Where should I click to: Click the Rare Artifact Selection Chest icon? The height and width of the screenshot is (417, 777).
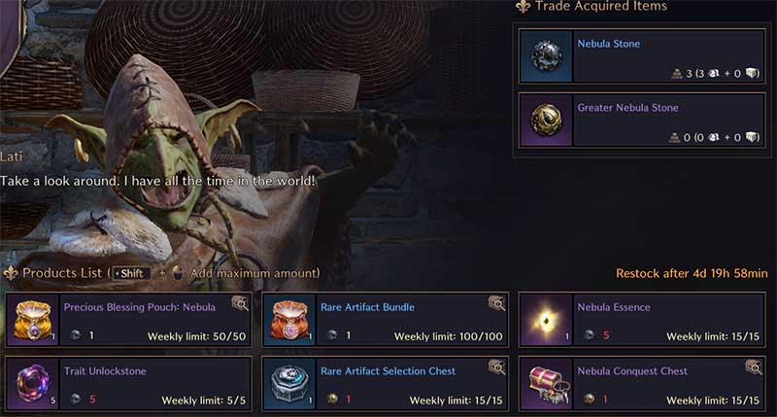pos(289,383)
